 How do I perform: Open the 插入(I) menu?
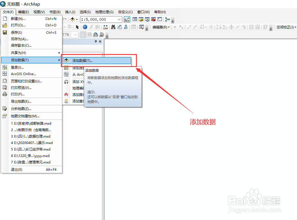[x=70, y=12]
